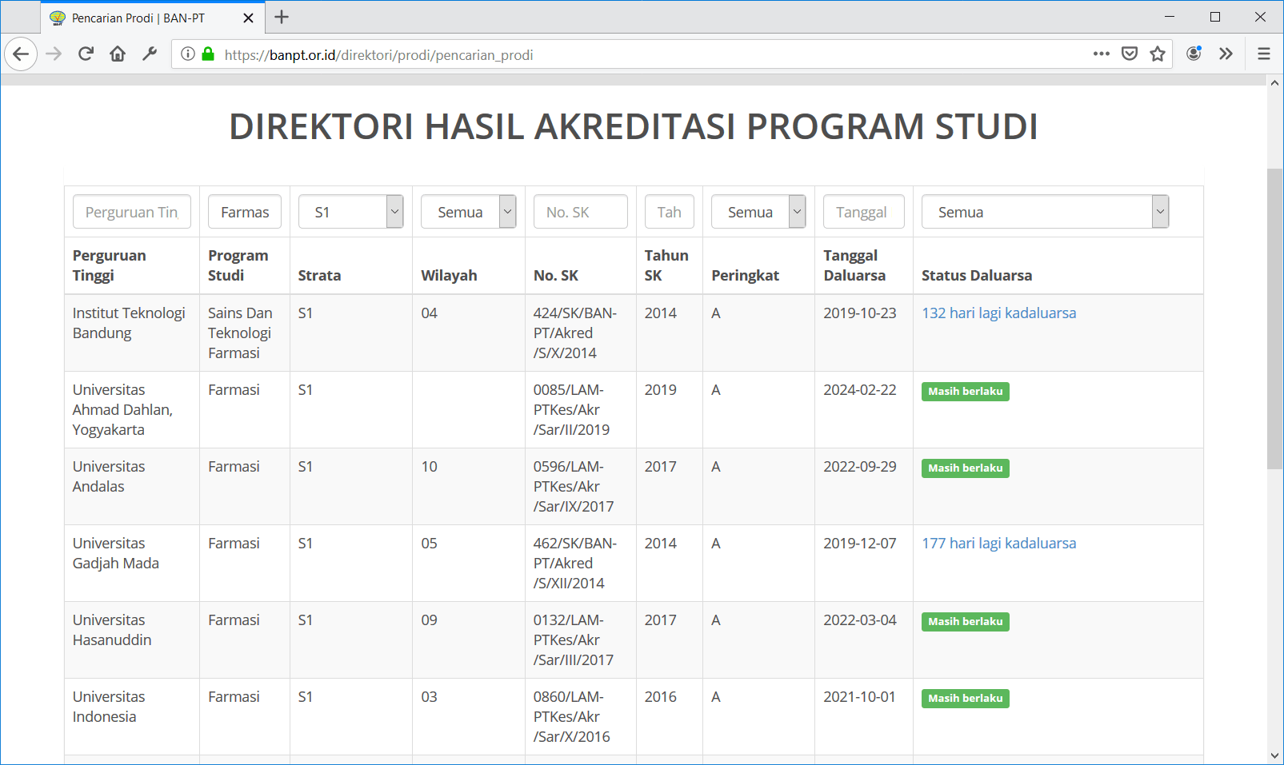Close the Pencarian Prodi tab
1284x765 pixels.
tap(249, 18)
